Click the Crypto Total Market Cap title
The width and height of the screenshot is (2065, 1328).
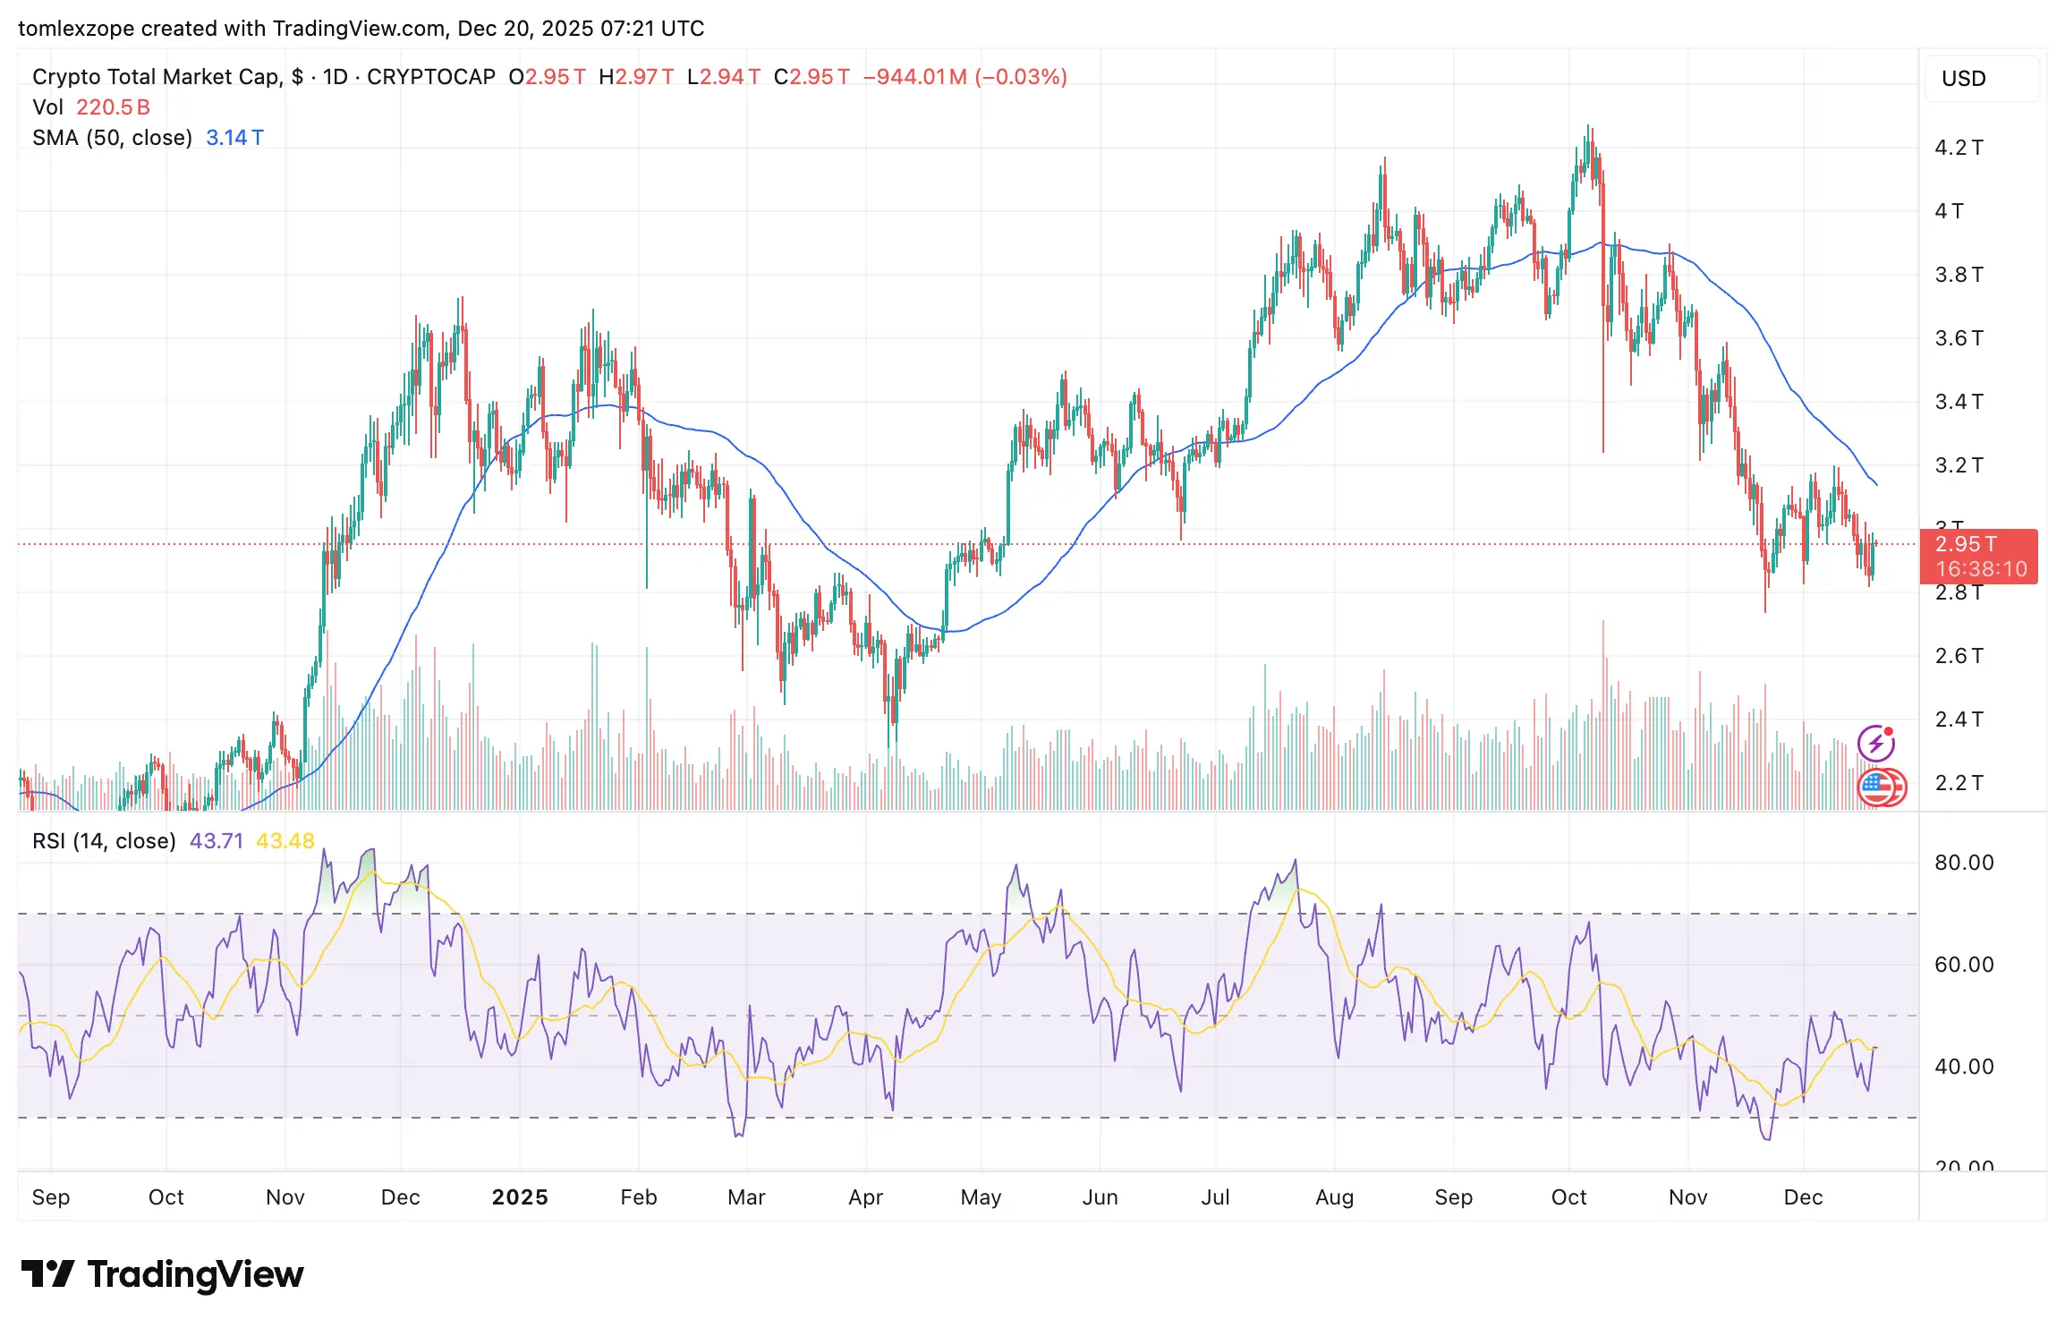click(x=157, y=77)
